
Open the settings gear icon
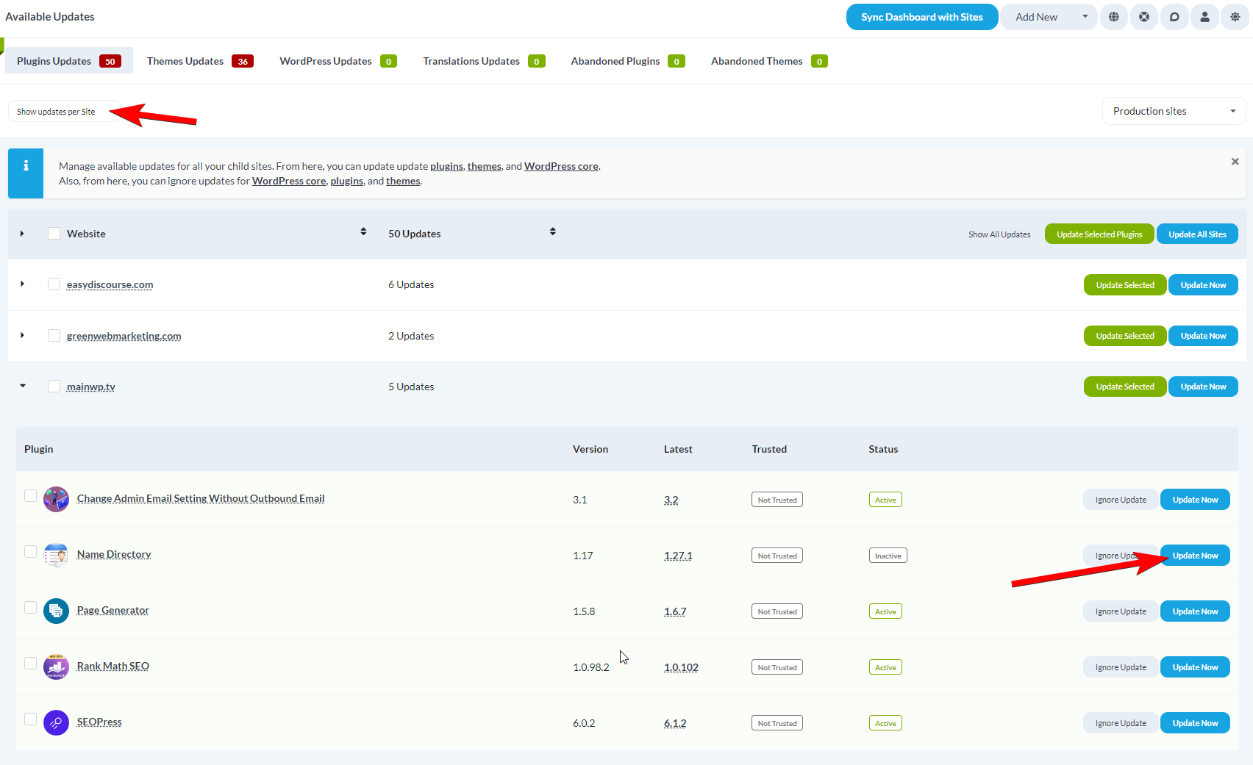1234,16
